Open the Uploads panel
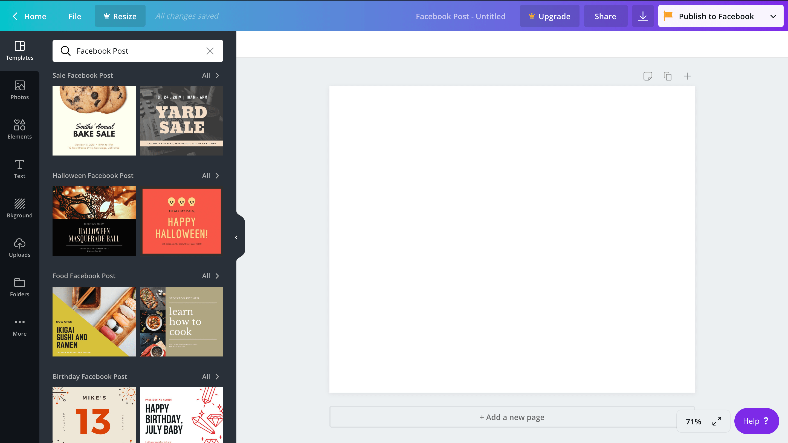The height and width of the screenshot is (443, 788). tap(20, 248)
